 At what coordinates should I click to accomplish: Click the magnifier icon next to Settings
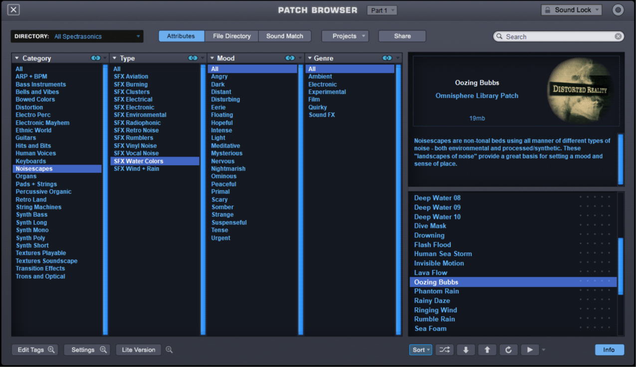pyautogui.click(x=103, y=350)
